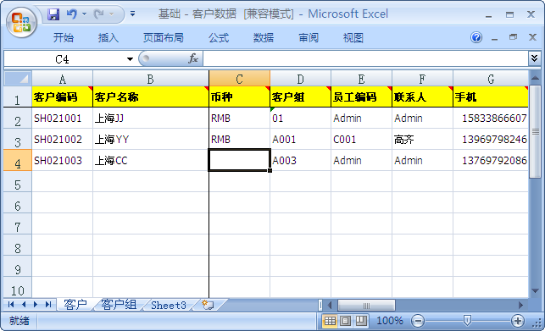Switch to Page Break Preview button

(x=361, y=321)
